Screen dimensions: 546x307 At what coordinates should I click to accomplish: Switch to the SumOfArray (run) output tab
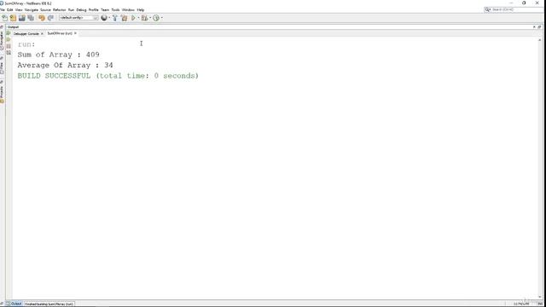point(60,33)
